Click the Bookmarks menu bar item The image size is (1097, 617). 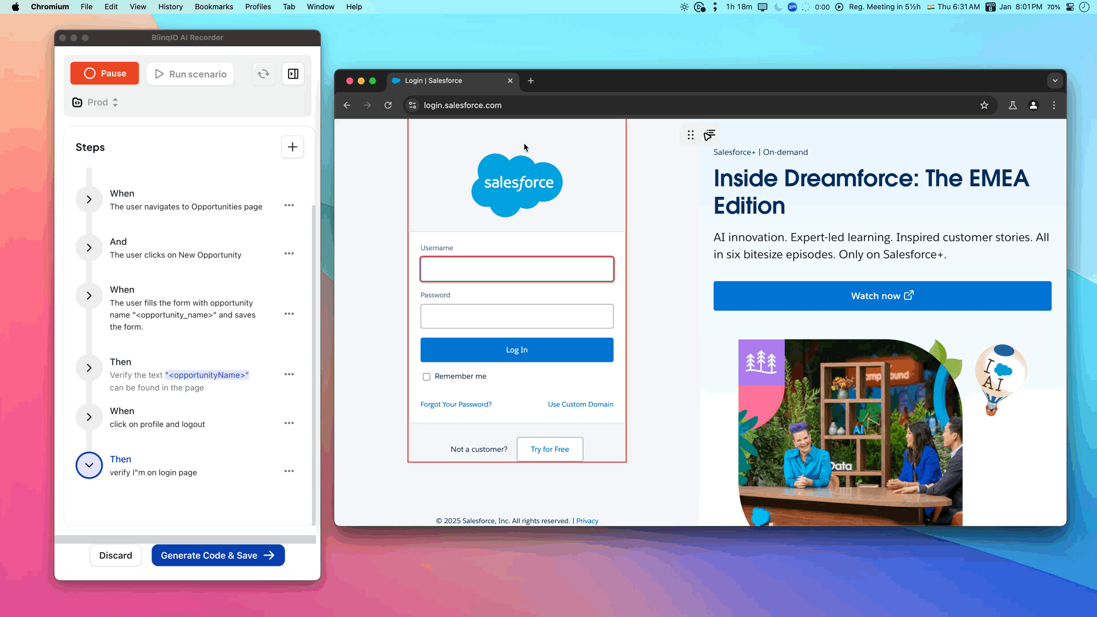pyautogui.click(x=213, y=6)
